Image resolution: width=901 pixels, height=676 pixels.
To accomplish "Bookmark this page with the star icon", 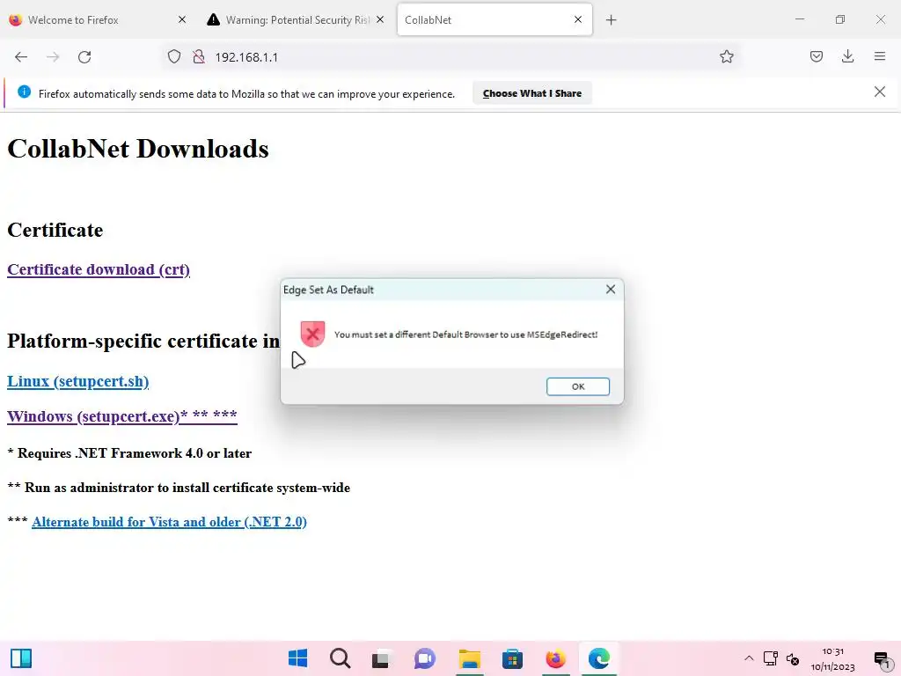I will [726, 57].
